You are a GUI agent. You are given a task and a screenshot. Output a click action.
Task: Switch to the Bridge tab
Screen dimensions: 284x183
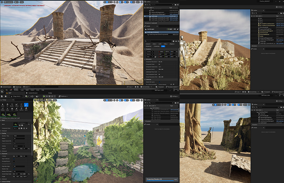tap(50, 93)
